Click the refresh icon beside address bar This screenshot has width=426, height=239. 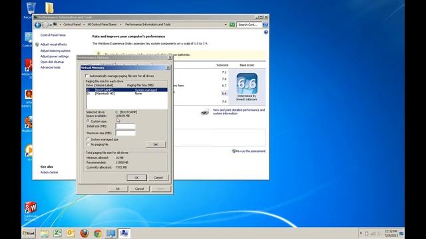point(232,25)
